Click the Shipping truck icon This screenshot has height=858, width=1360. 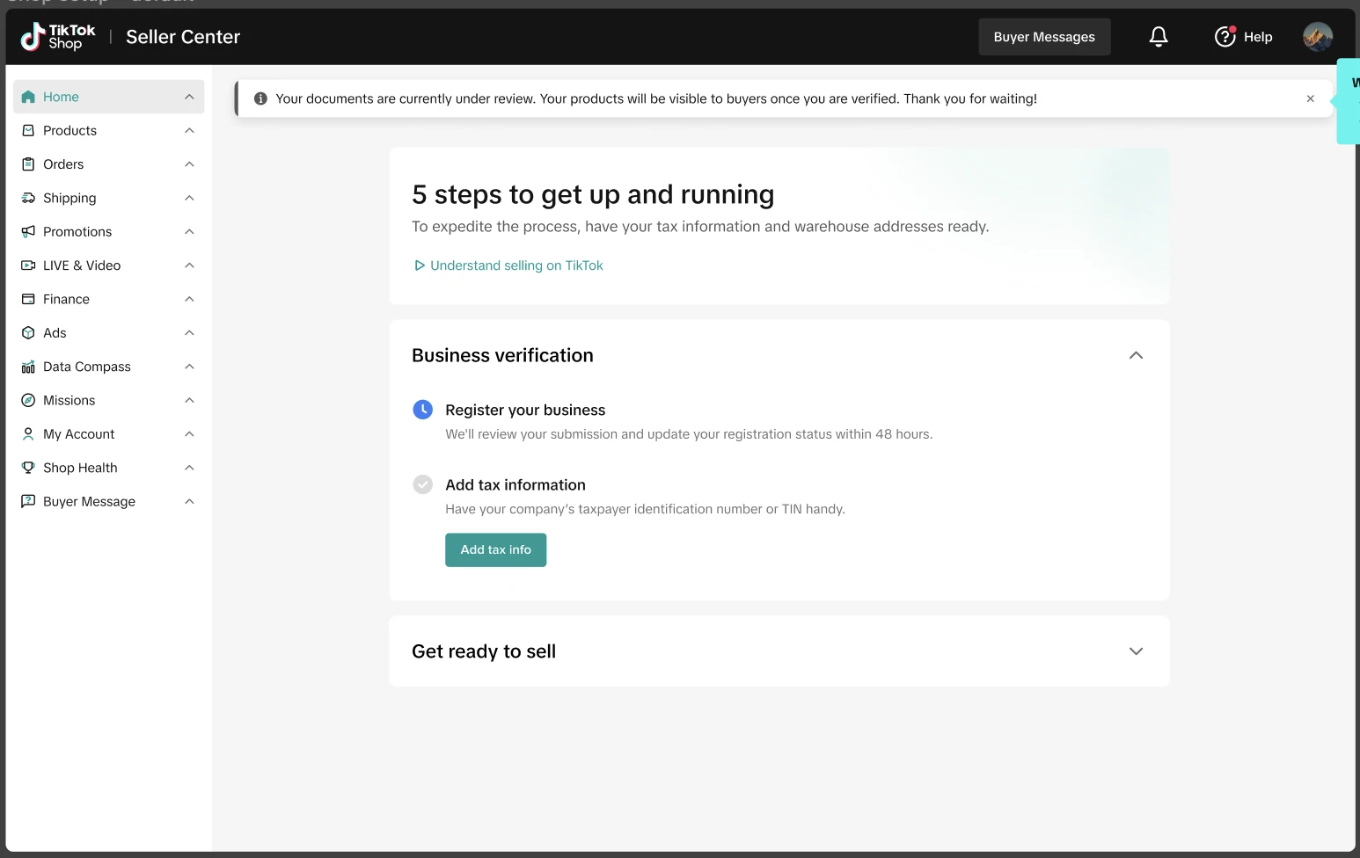pyautogui.click(x=28, y=198)
